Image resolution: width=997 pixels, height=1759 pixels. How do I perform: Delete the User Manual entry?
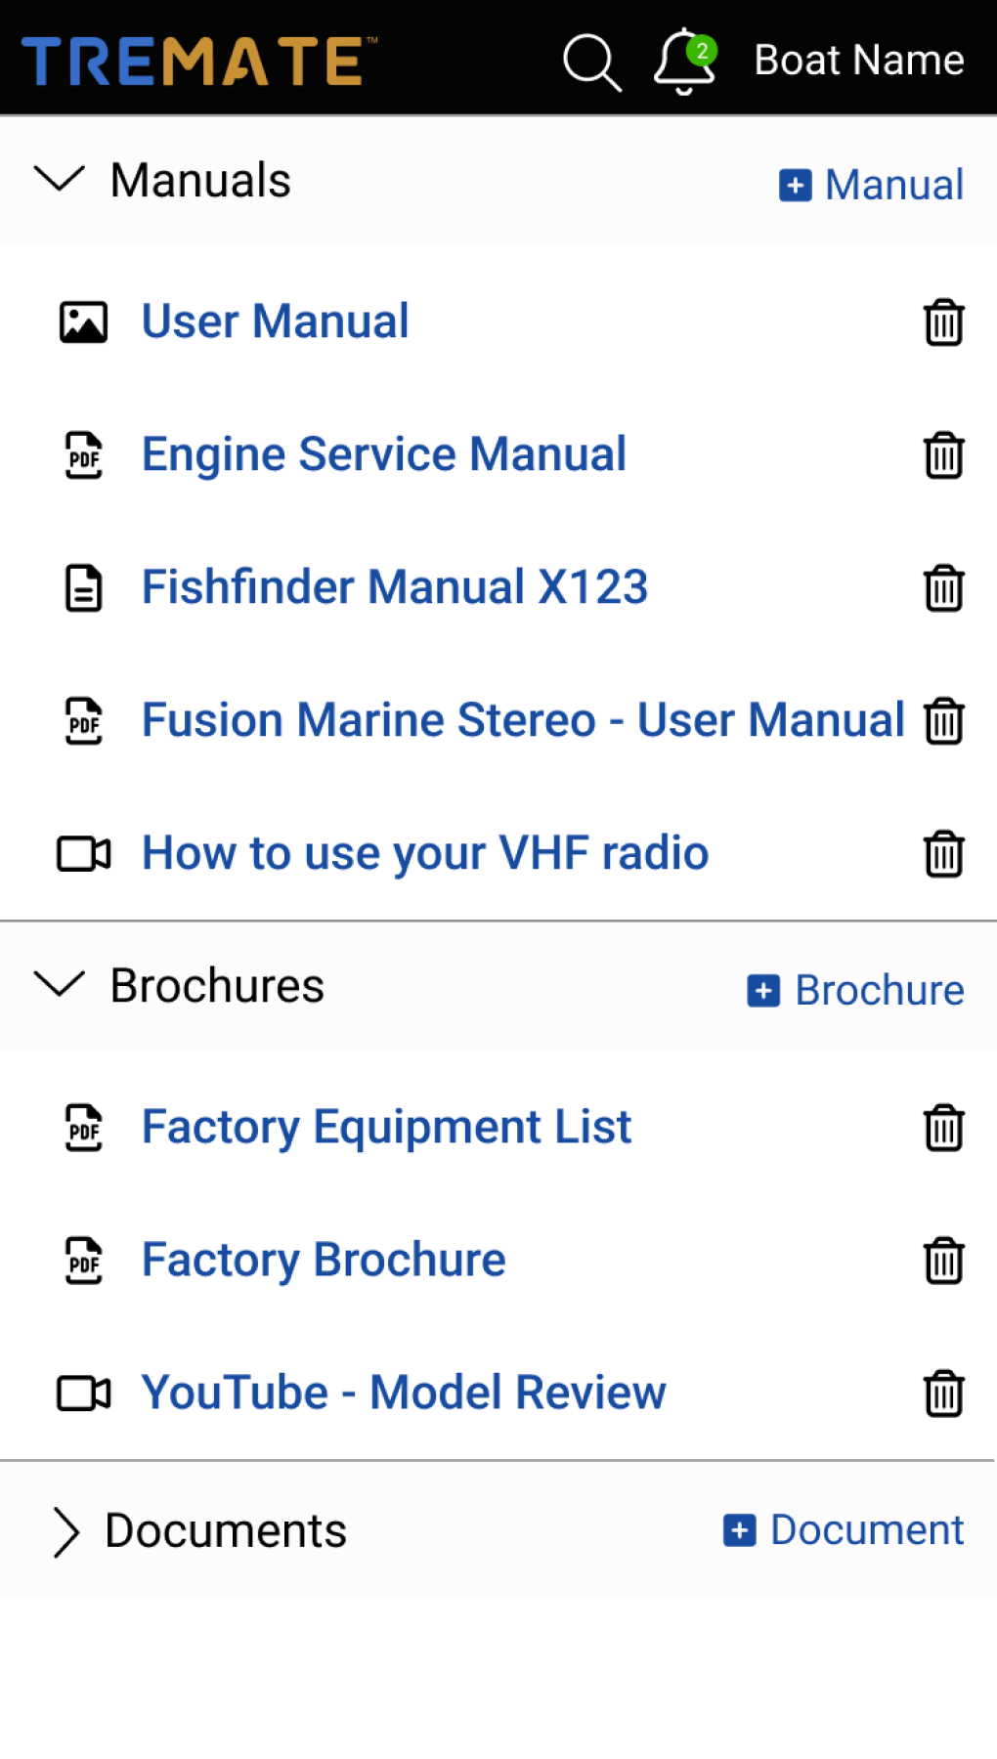943,322
